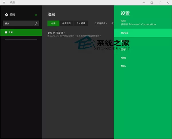Switch to the 个人视频 tab
172x139 pixels.
point(81,23)
